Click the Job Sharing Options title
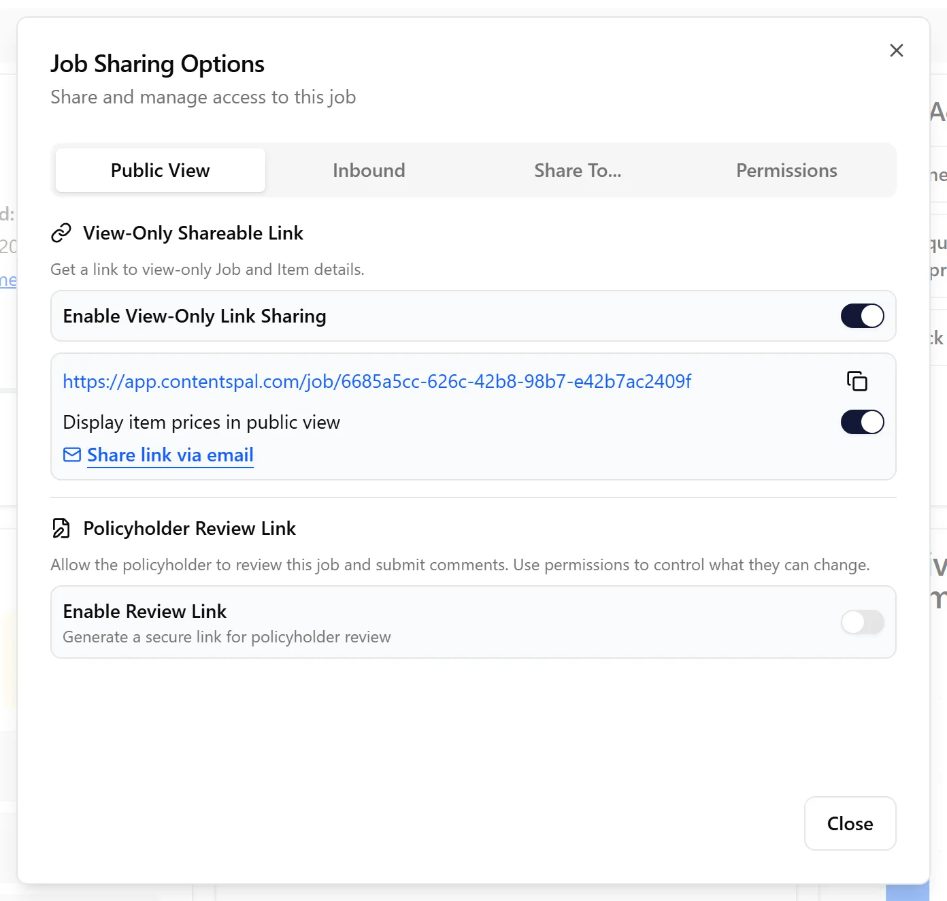 point(157,64)
